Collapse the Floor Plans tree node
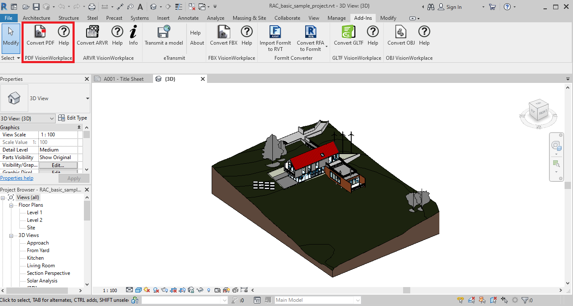This screenshot has height=306, width=573. (x=12, y=205)
